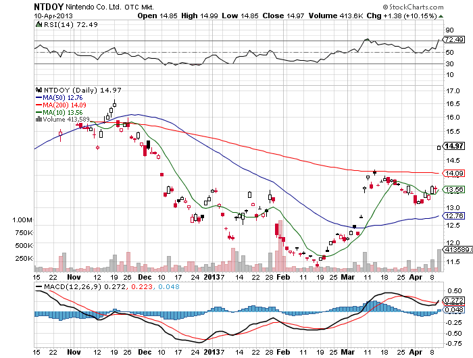This screenshot has width=473, height=358.
Task: Click the Feb label on price chart axis
Action: 283,277
